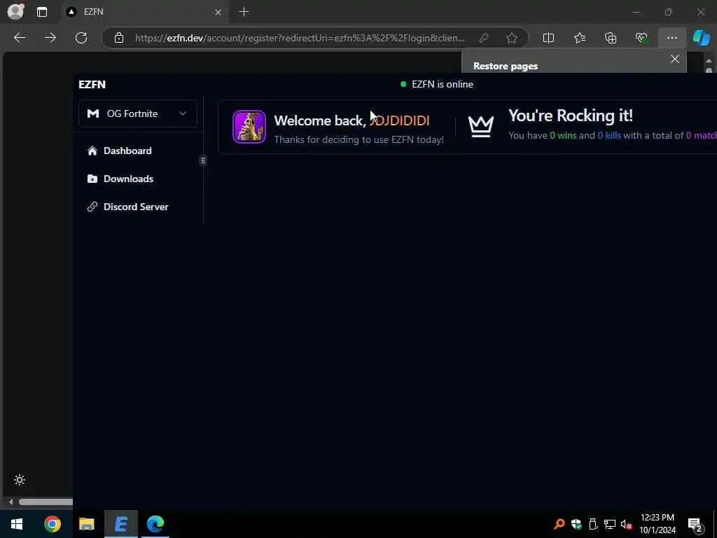Open the browser profile icon
This screenshot has height=538, width=717.
click(15, 11)
